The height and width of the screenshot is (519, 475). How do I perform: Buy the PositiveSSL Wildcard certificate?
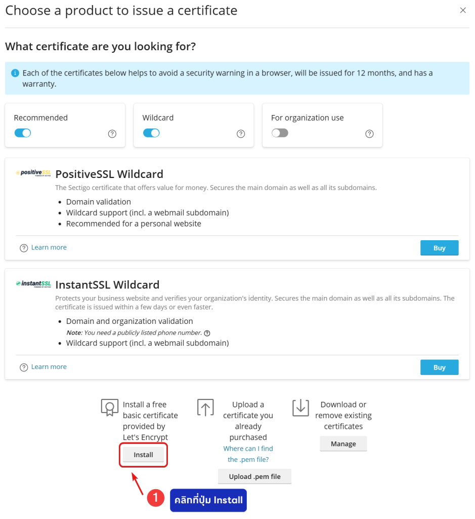439,248
